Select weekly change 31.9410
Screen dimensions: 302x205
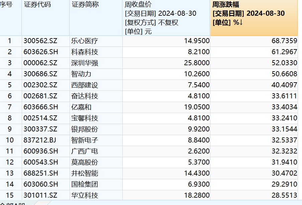pos(284,162)
